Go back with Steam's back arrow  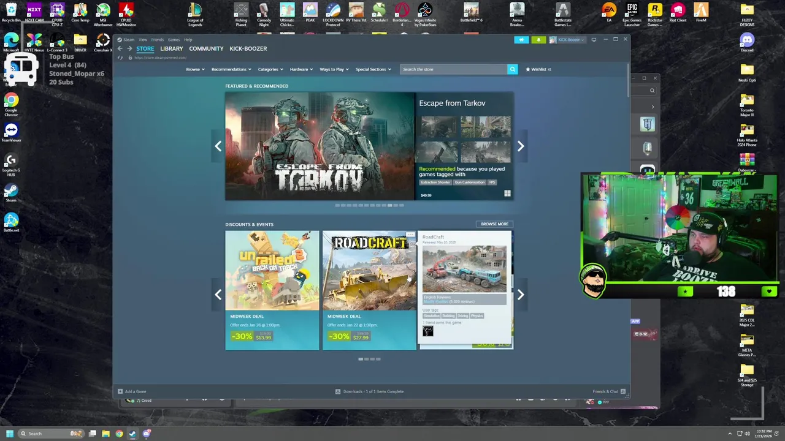click(120, 48)
